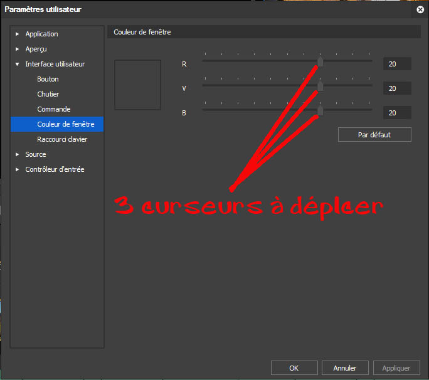Expand the Application tree arrow
The image size is (429, 380).
17,34
